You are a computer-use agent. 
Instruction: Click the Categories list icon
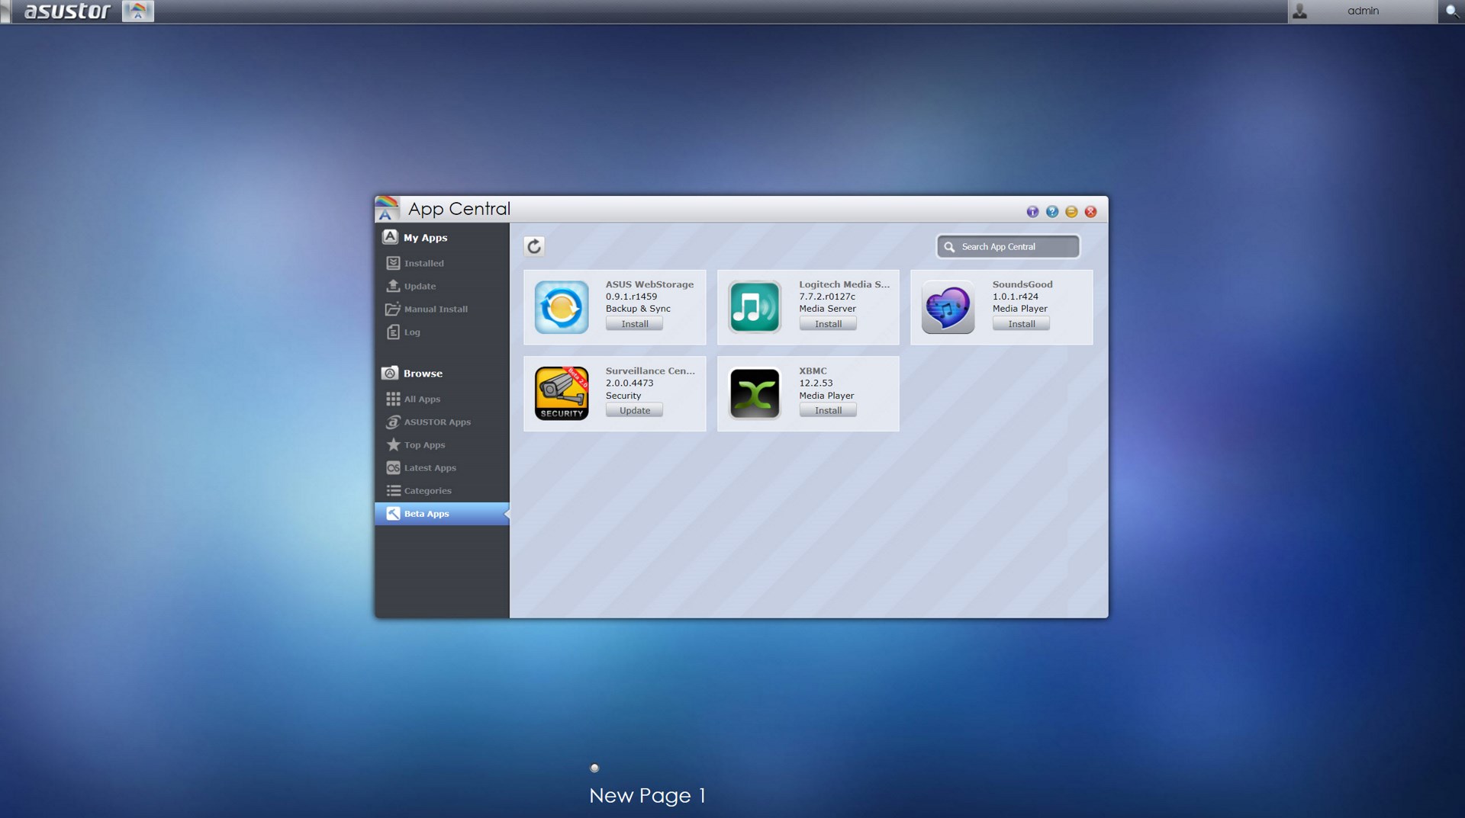point(393,490)
